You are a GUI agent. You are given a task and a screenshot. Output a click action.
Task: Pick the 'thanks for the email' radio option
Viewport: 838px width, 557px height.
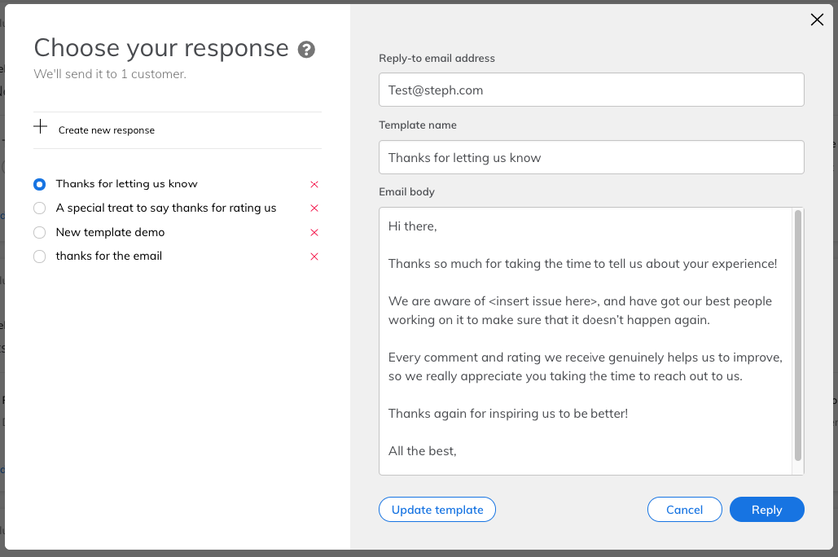40,257
